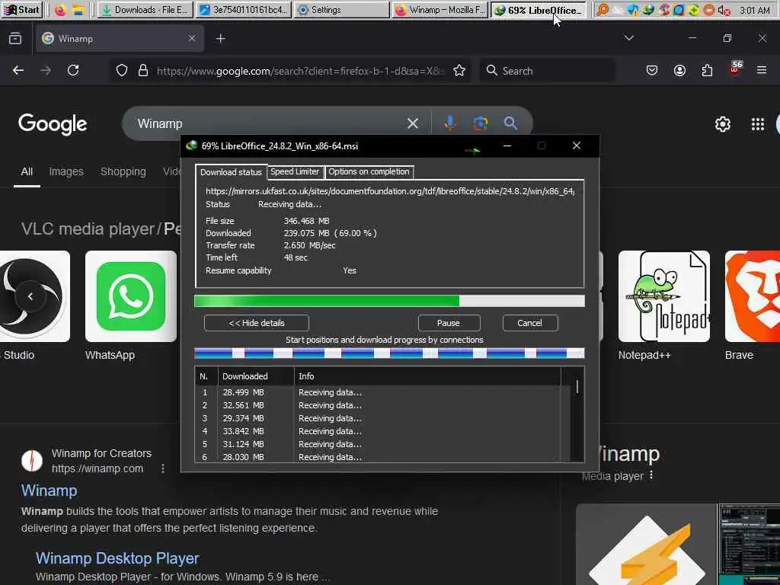Click the extension icon with badge 56
The height and width of the screenshot is (585, 780).
[x=735, y=69]
